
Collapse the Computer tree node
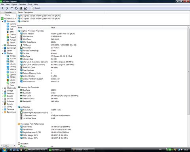point(2,21)
